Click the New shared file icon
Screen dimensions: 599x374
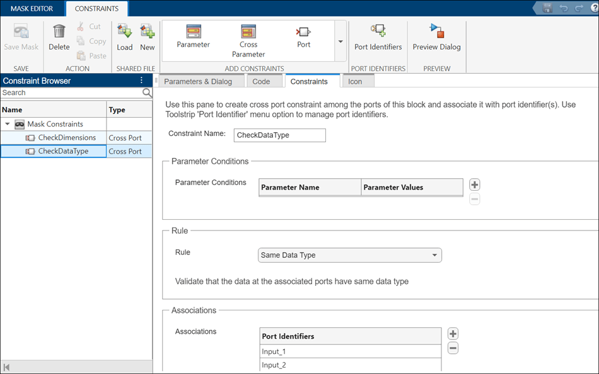147,32
